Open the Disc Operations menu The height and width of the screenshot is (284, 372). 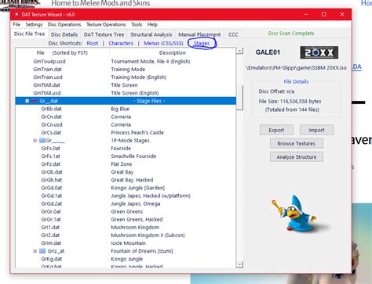point(64,24)
